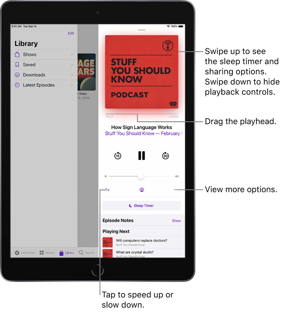283x314 pixels.
Task: Click the Shows stack icon
Action: point(17,54)
